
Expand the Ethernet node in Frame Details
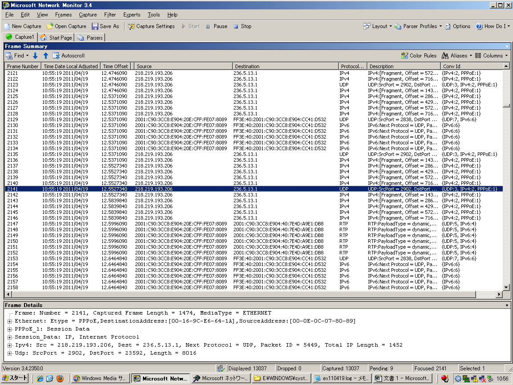(10, 321)
